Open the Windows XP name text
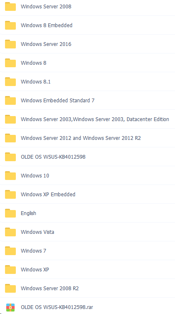Viewport: 175px width, 314px height. (35, 270)
